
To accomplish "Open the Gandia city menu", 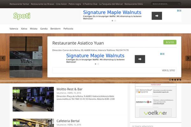I will [44, 29].
